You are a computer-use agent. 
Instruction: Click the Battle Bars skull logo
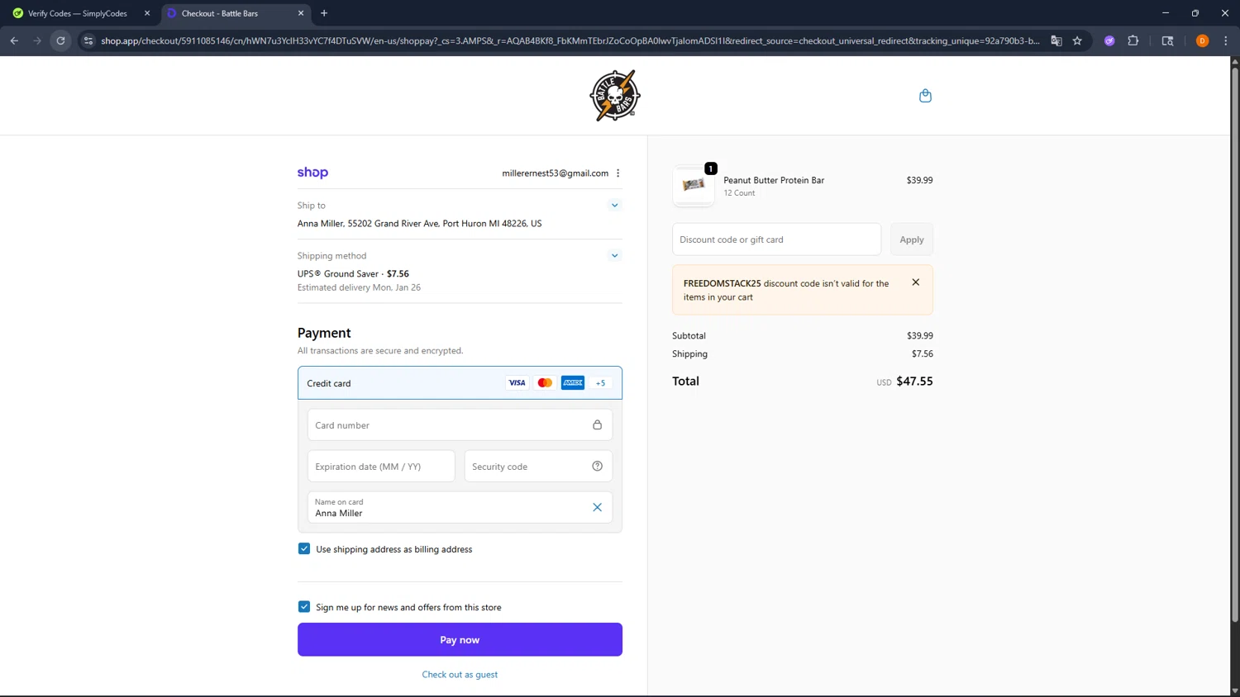pyautogui.click(x=614, y=96)
